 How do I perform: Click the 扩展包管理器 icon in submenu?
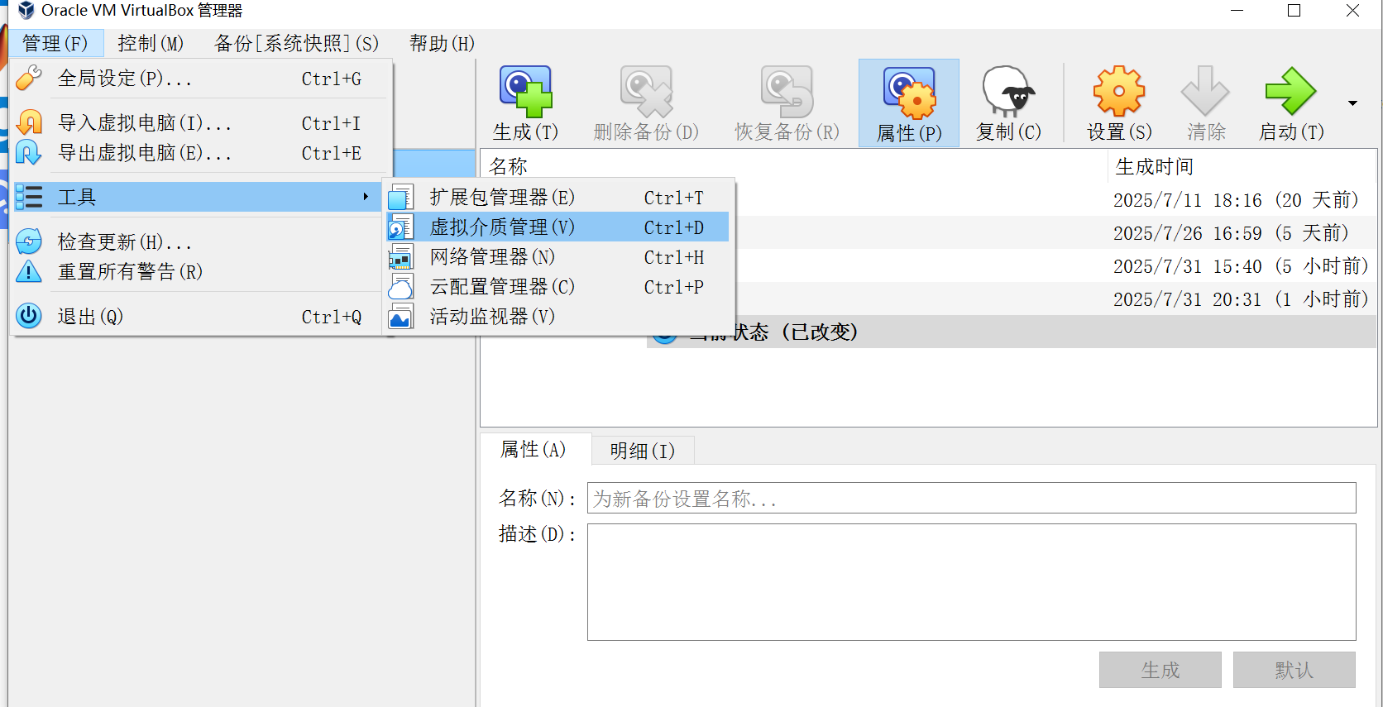click(401, 197)
